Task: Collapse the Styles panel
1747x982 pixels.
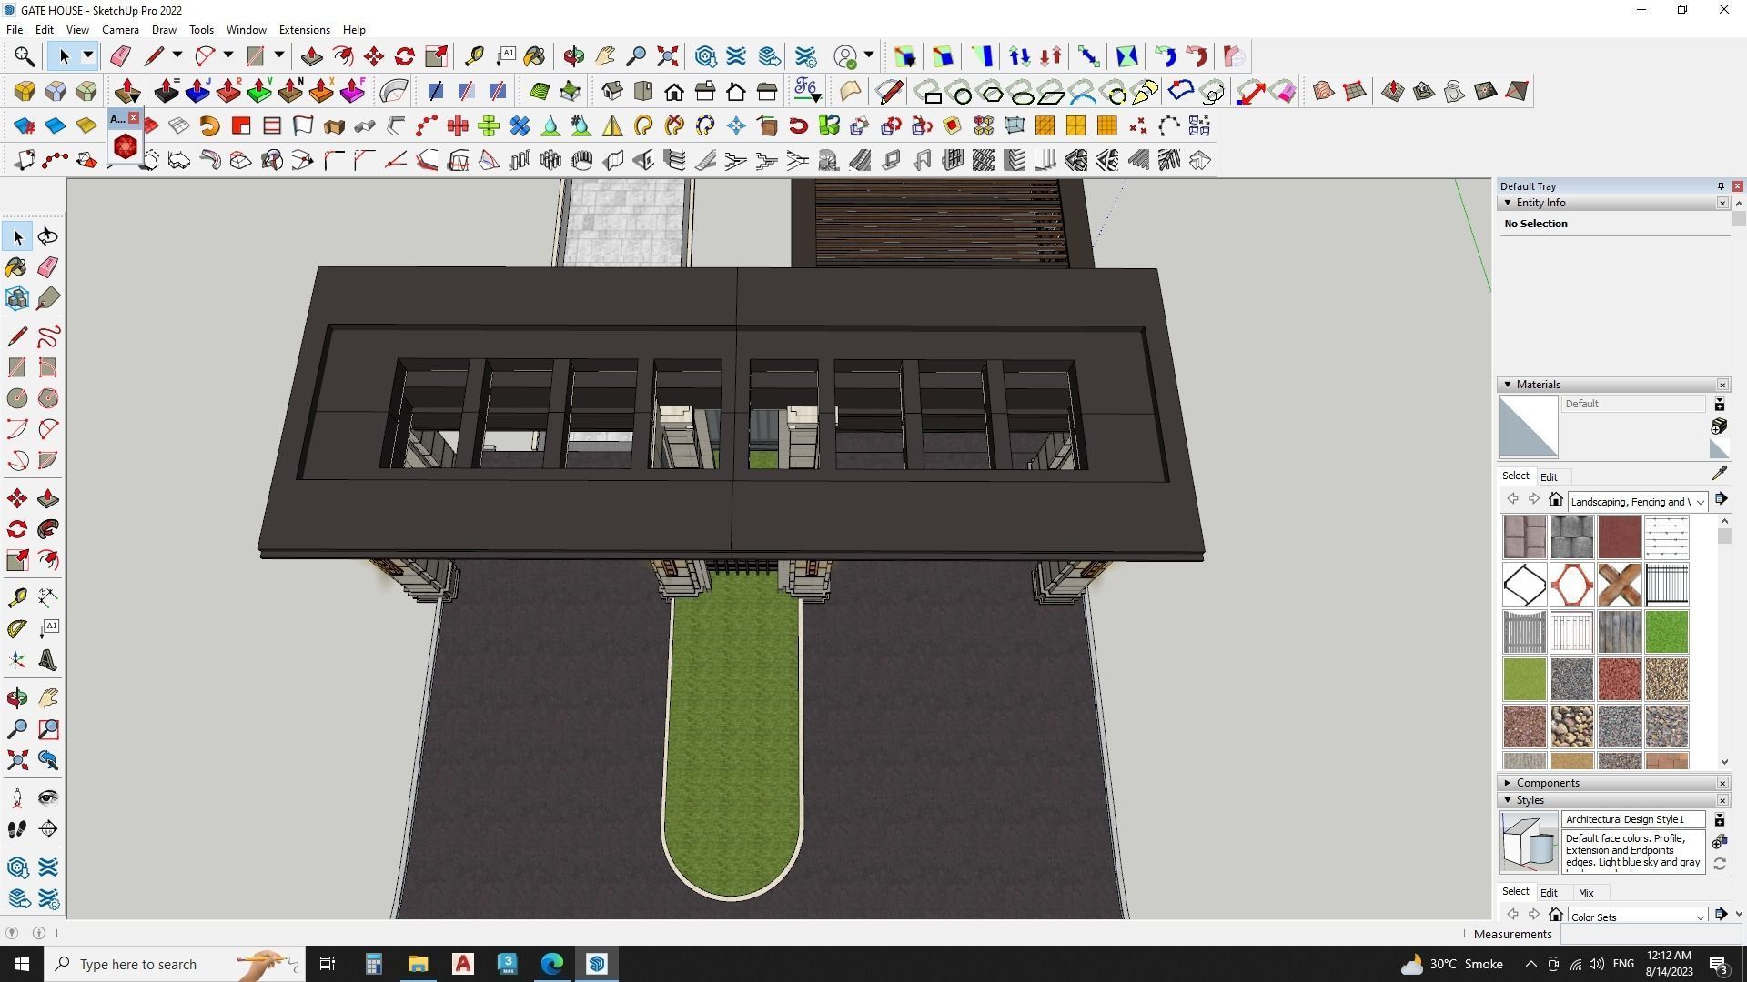Action: click(1508, 800)
